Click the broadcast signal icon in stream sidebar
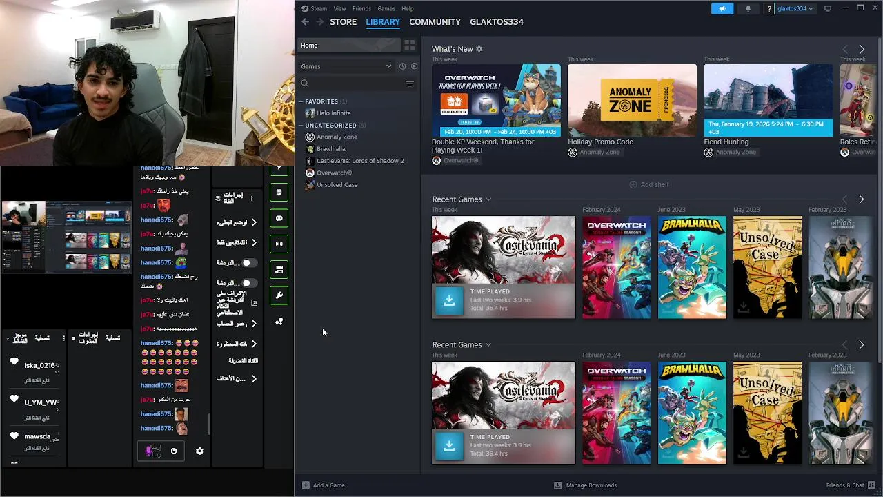 tap(279, 244)
